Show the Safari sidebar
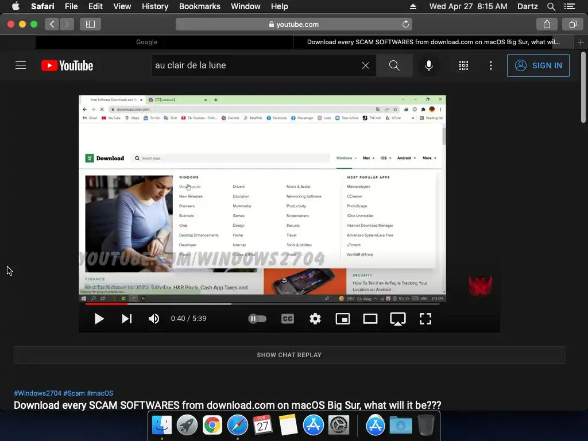 pos(90,24)
